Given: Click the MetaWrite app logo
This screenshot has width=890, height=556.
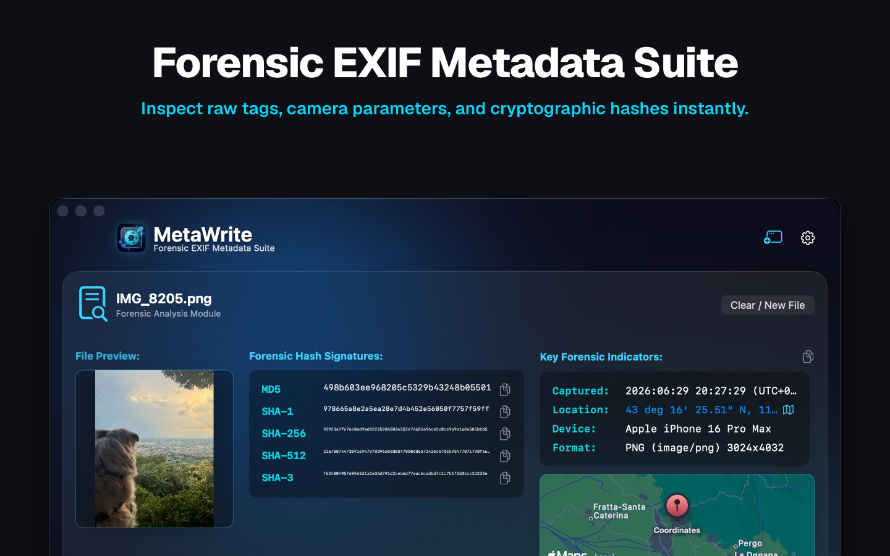Looking at the screenshot, I should click(132, 238).
